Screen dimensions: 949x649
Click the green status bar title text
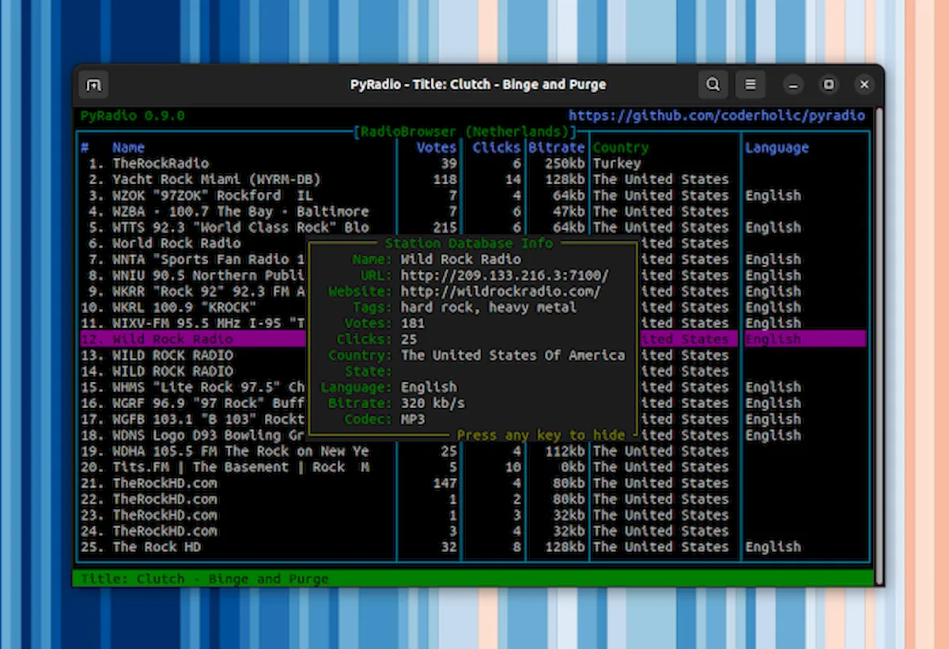[x=205, y=579]
